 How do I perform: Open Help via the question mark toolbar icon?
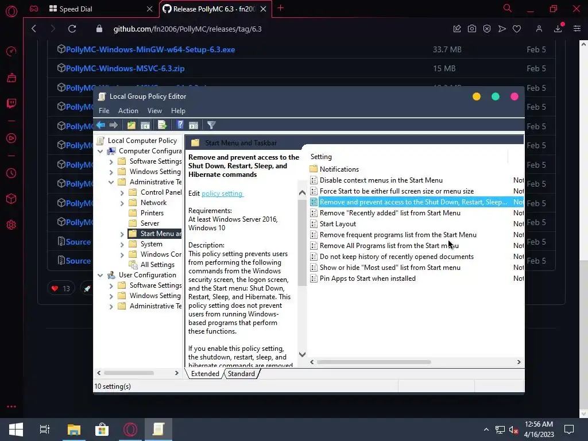pyautogui.click(x=180, y=125)
